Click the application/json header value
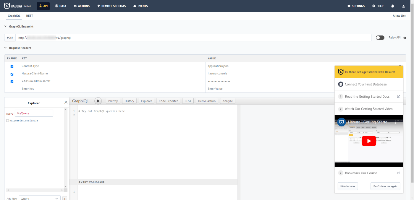This screenshot has width=414, height=200. 218,66
